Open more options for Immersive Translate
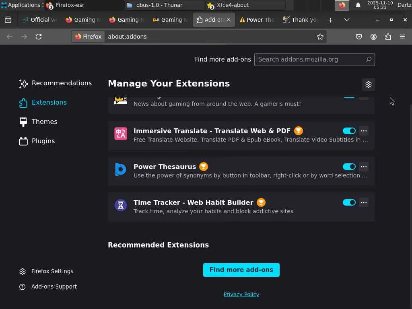The width and height of the screenshot is (412, 309). pos(364,131)
